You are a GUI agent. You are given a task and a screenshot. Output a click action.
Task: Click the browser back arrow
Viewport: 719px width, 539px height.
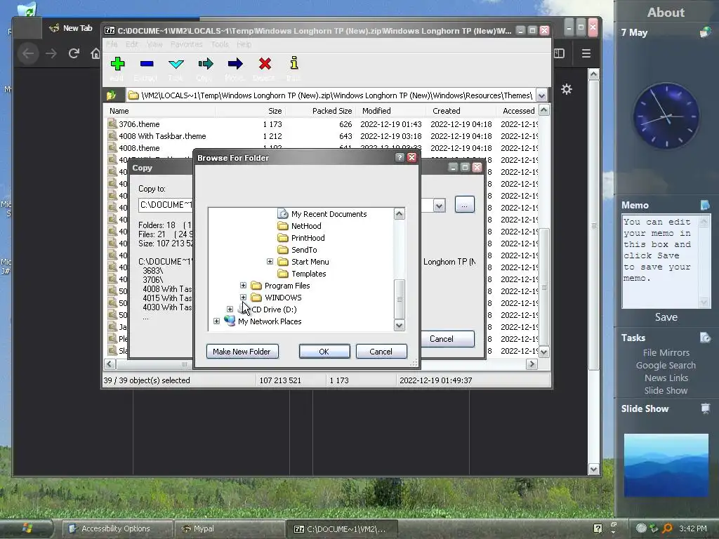pyautogui.click(x=28, y=53)
